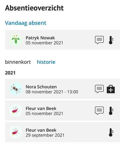Viewport: 125px width, 144px height.
Task: Open comment icon for Patryk Nowak
Action: click(99, 40)
